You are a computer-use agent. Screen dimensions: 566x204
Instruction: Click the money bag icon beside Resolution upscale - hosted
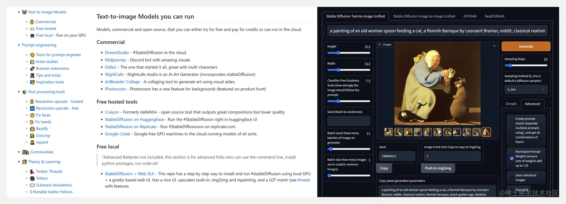pos(32,101)
